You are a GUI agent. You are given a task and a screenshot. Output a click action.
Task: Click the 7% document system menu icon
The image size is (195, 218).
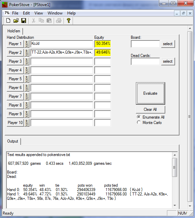coord(7,13)
